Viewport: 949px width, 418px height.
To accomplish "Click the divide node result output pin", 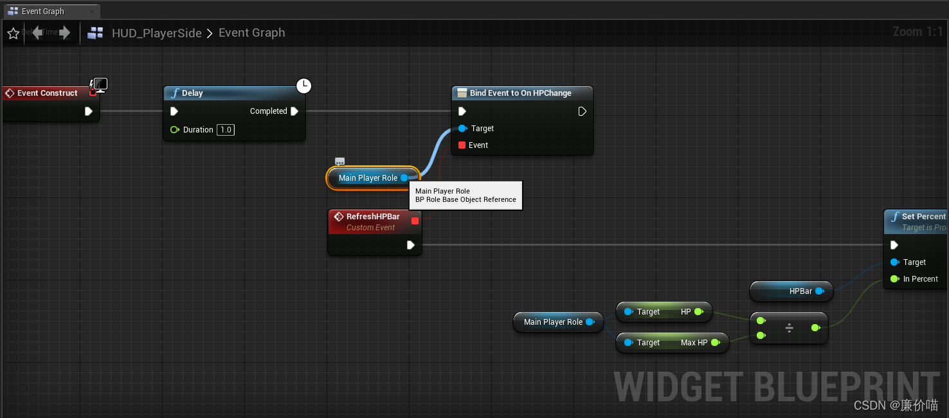I will click(815, 328).
